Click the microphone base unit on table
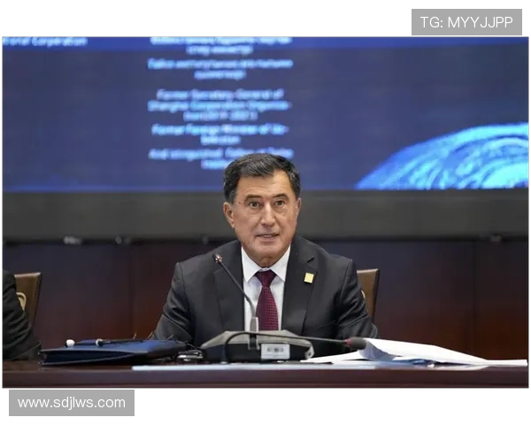 coord(257,346)
